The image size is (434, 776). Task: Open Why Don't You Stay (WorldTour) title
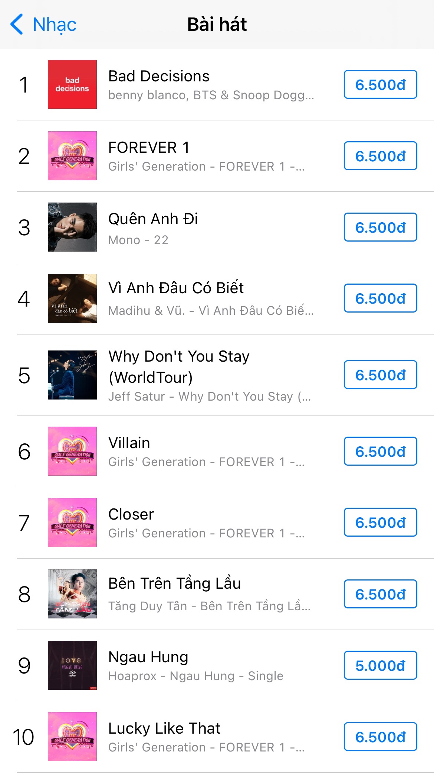coord(179,366)
